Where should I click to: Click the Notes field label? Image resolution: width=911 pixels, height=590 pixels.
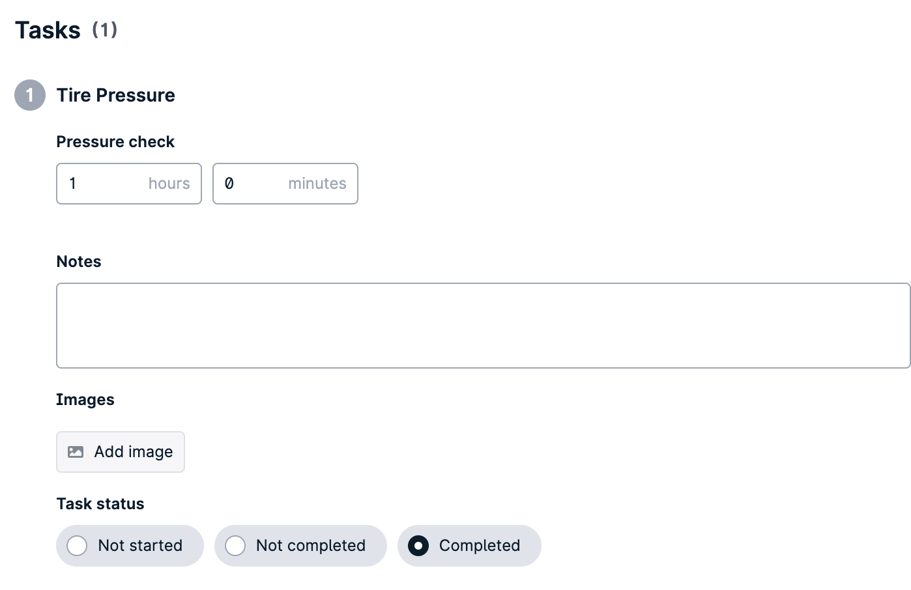(79, 262)
